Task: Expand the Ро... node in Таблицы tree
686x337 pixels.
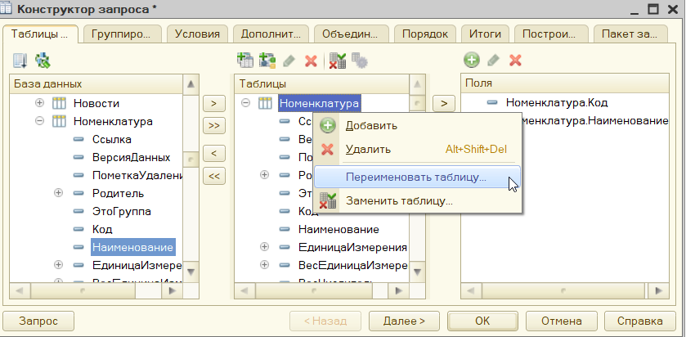Action: coord(264,175)
